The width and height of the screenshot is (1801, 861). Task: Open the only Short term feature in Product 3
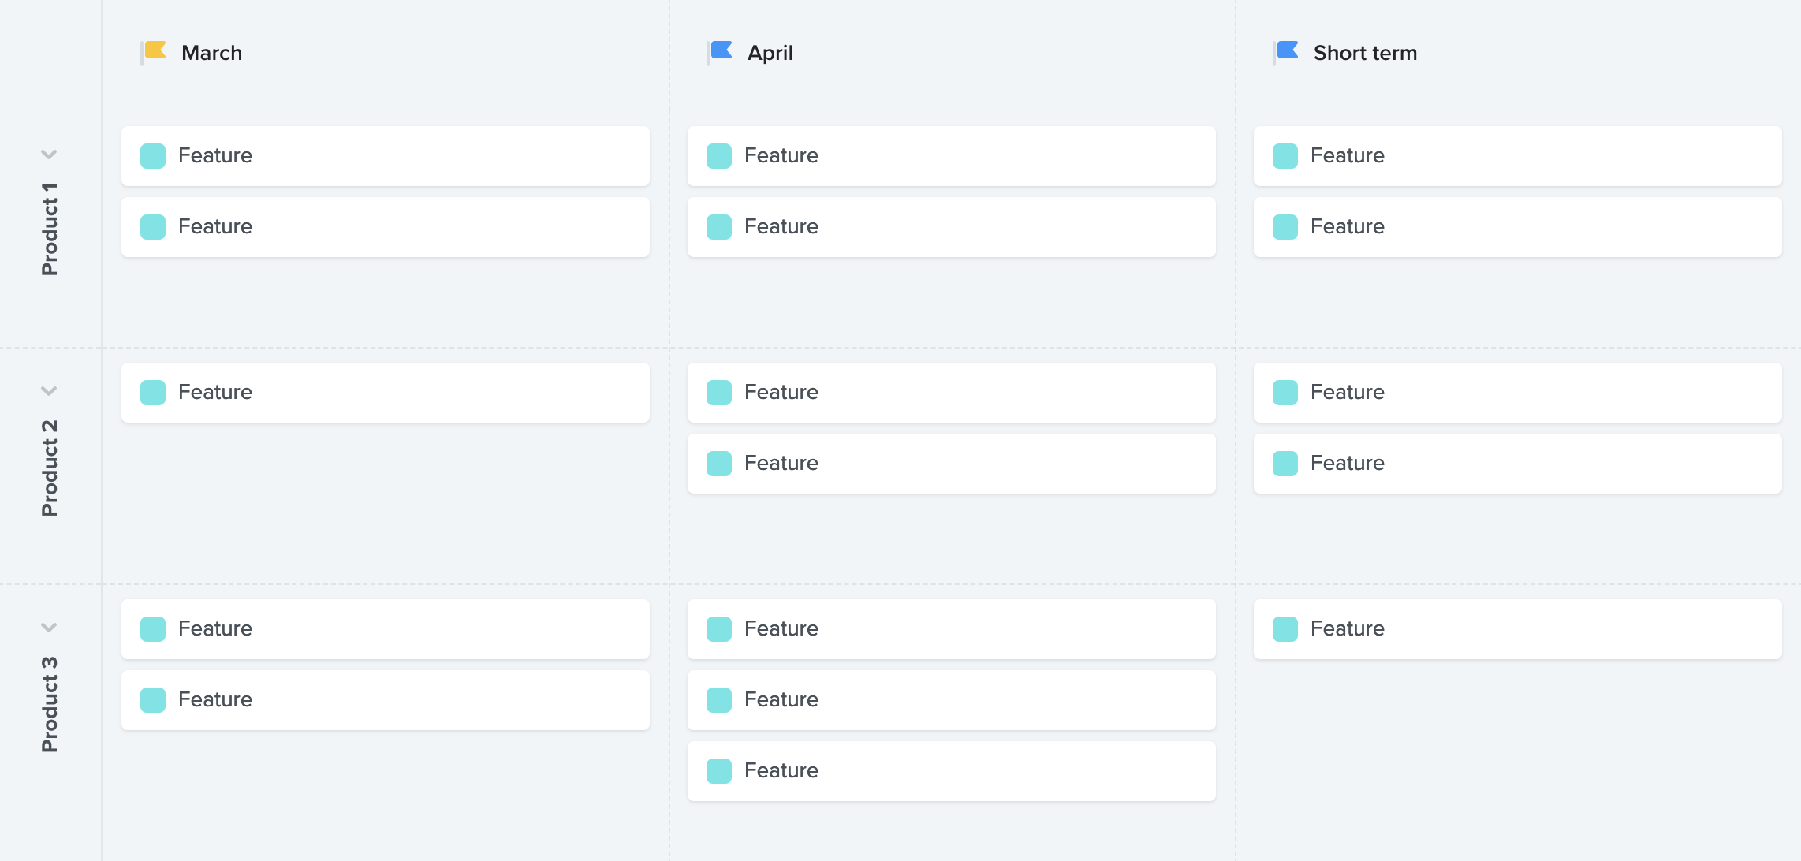coord(1518,629)
